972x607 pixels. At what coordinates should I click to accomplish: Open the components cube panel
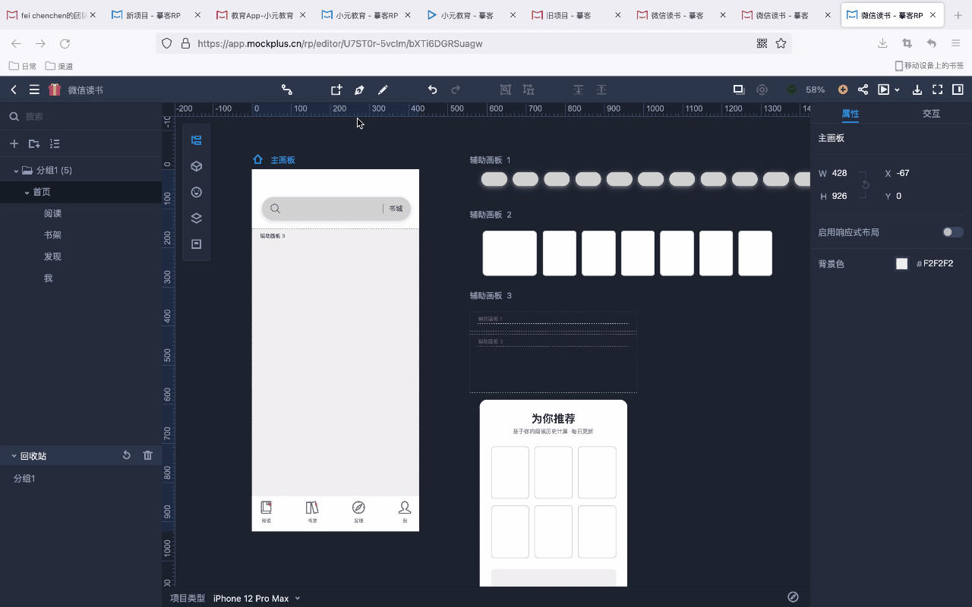[196, 166]
